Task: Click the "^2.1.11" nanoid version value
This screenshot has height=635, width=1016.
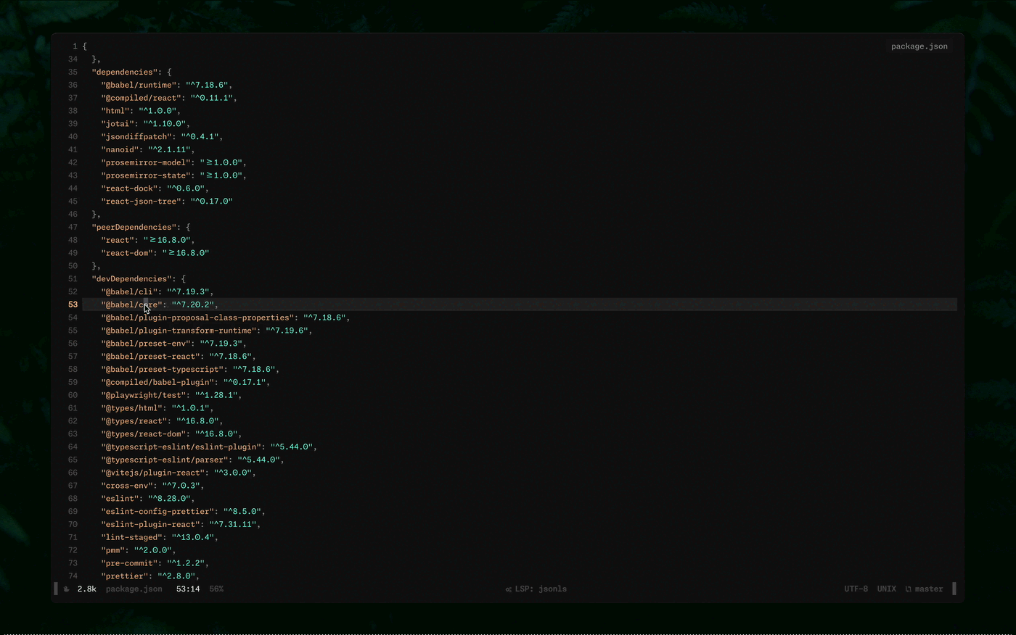Action: (x=168, y=150)
